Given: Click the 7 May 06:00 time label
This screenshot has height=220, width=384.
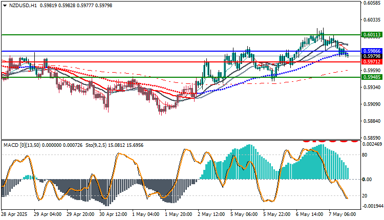Looking at the screenshot, I should 343,214.
